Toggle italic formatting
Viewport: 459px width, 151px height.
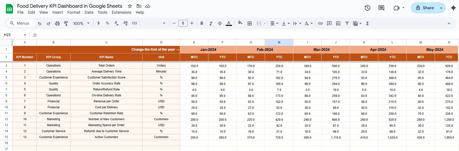tap(211, 23)
